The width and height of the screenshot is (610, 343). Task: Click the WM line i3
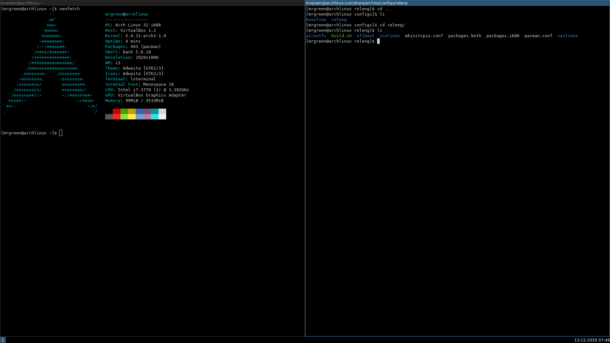tap(113, 63)
